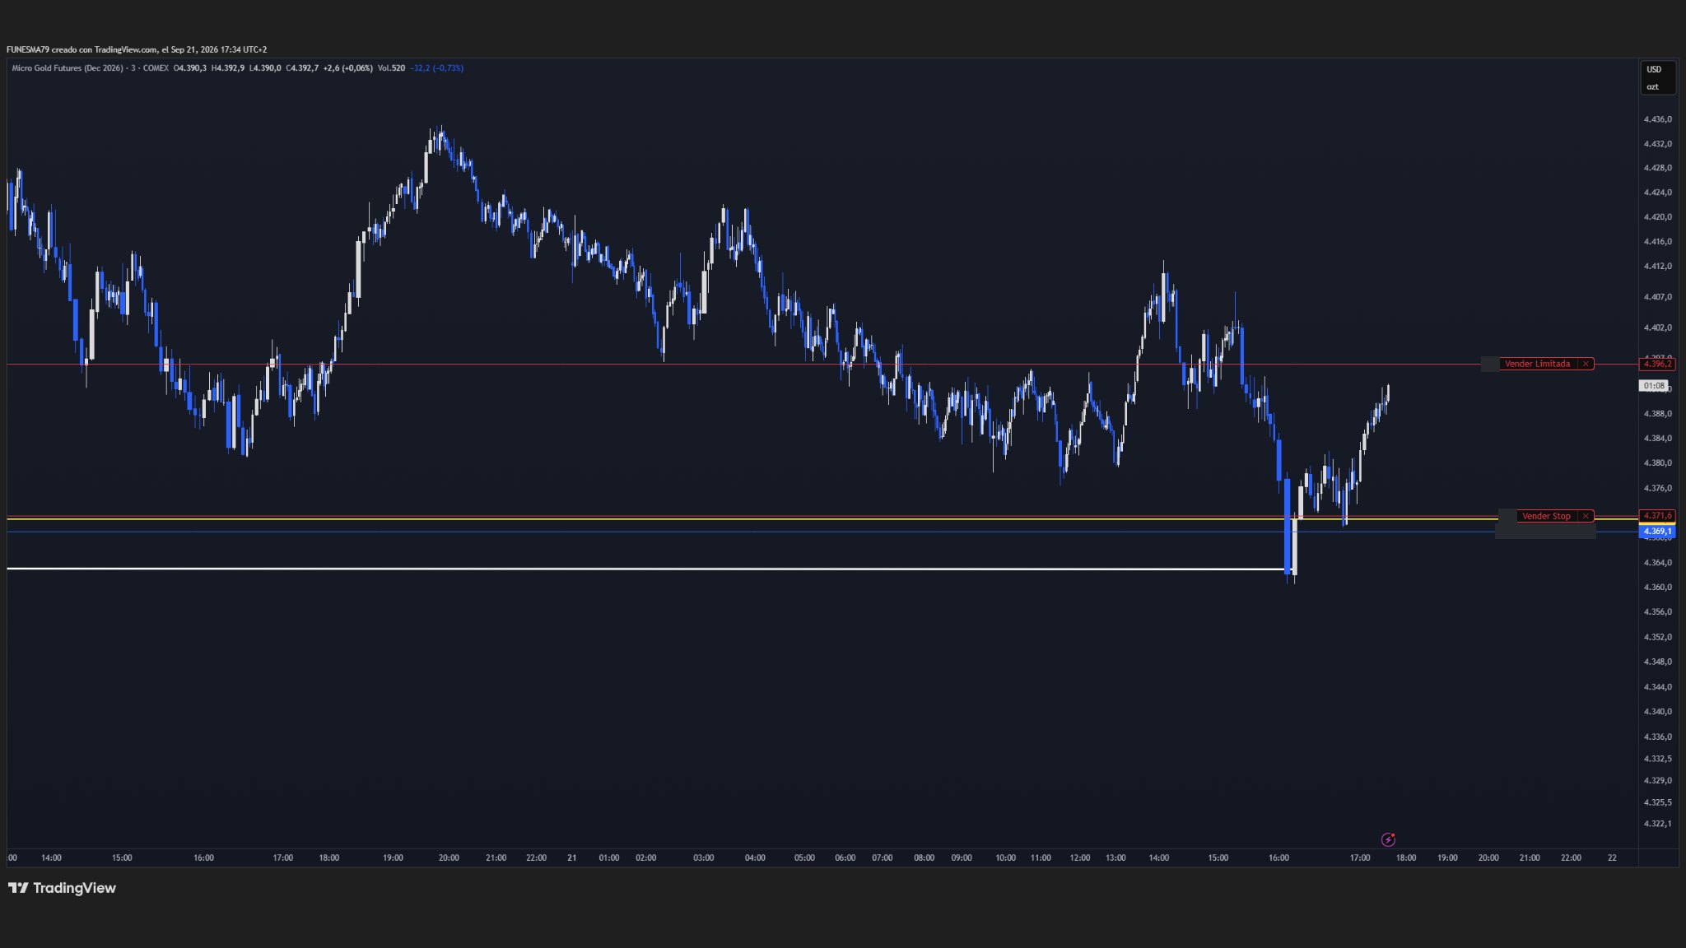Click the 03:00 time axis label

(703, 857)
